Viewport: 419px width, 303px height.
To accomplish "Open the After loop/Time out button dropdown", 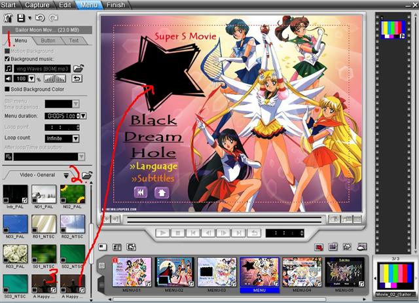I will tap(81, 157).
